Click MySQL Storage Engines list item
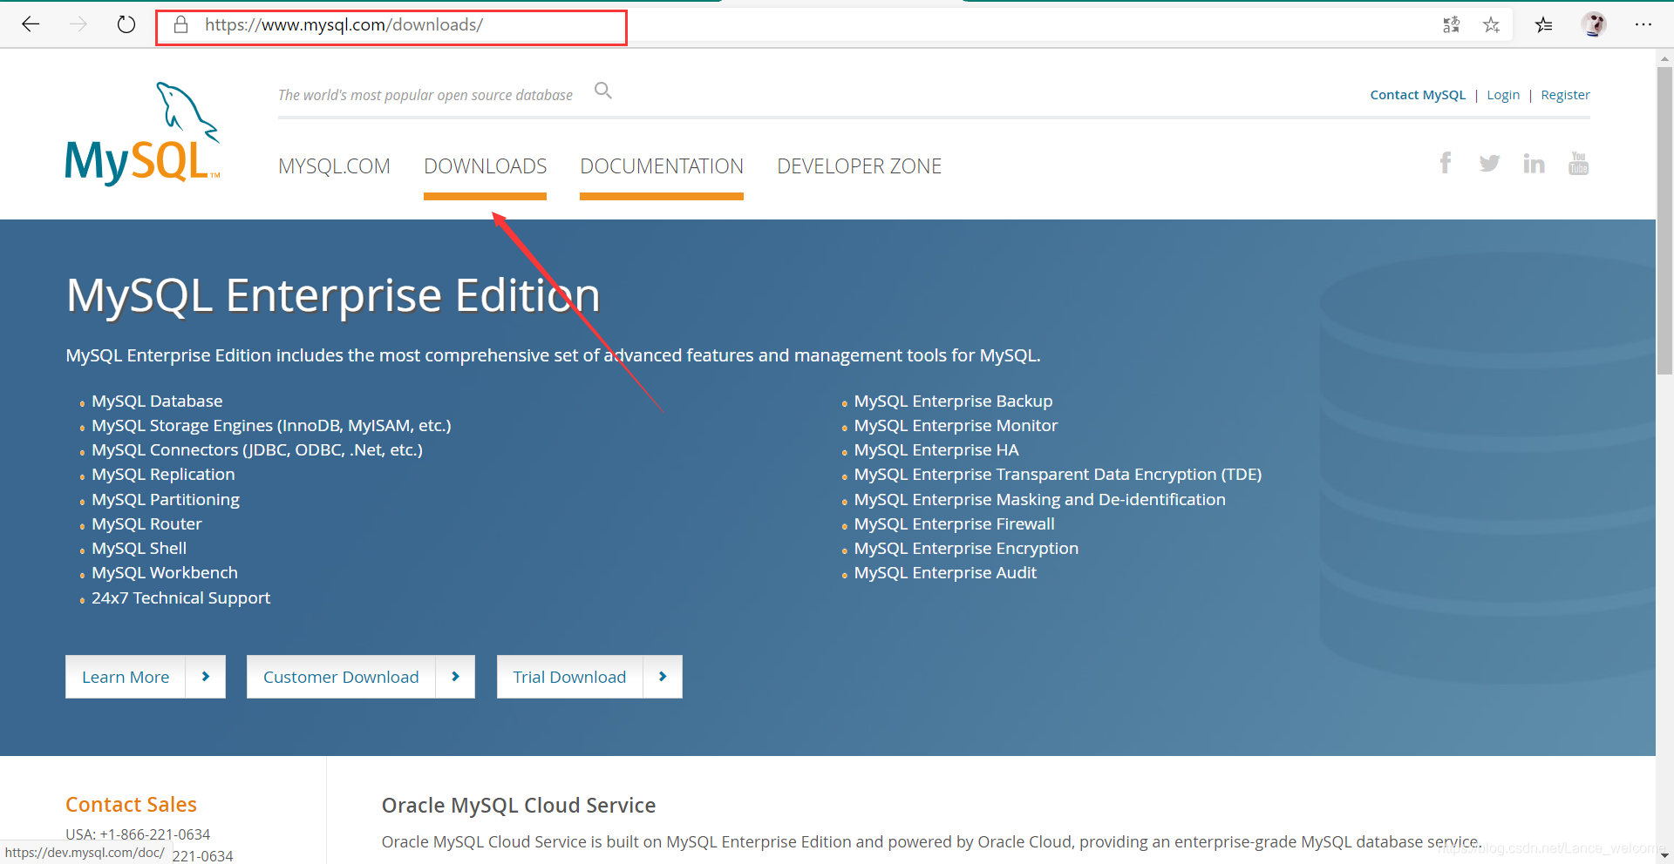The height and width of the screenshot is (864, 1674). tap(271, 426)
